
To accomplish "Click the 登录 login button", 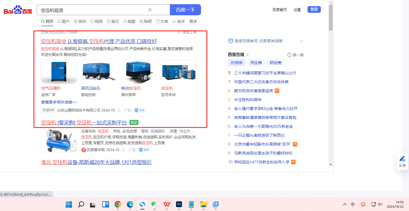I will coord(314,9).
